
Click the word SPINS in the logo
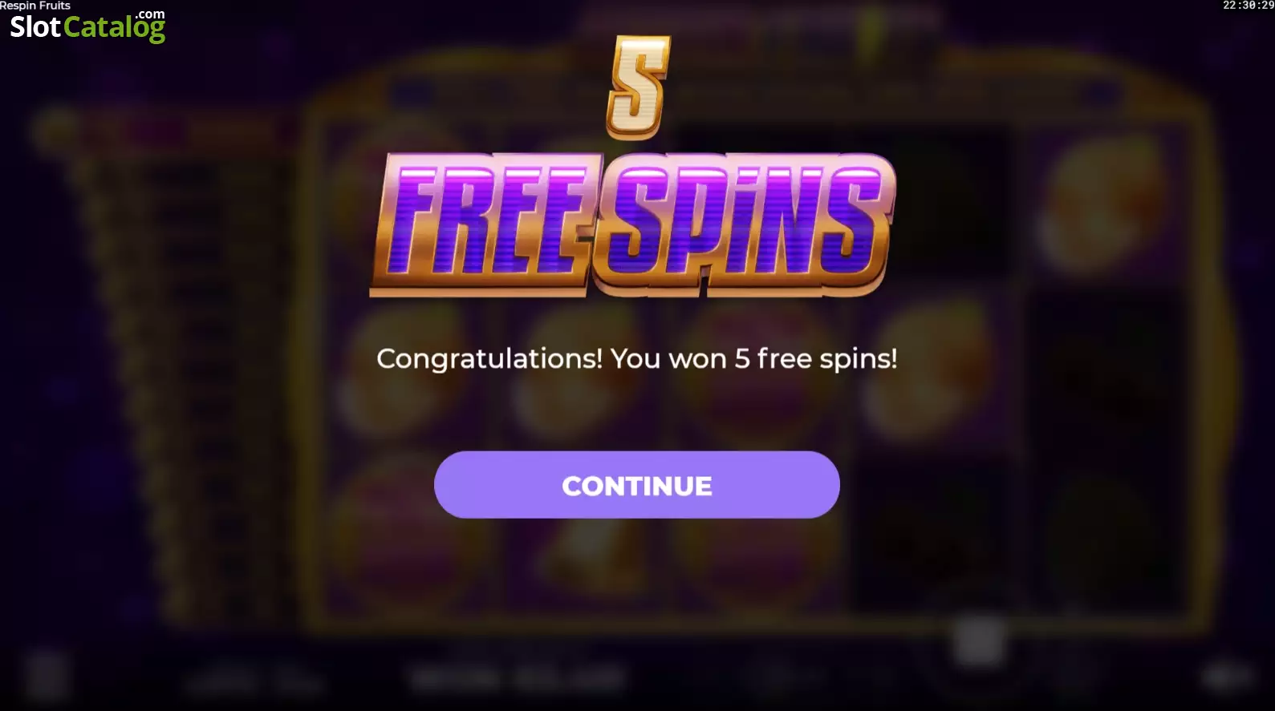(744, 224)
